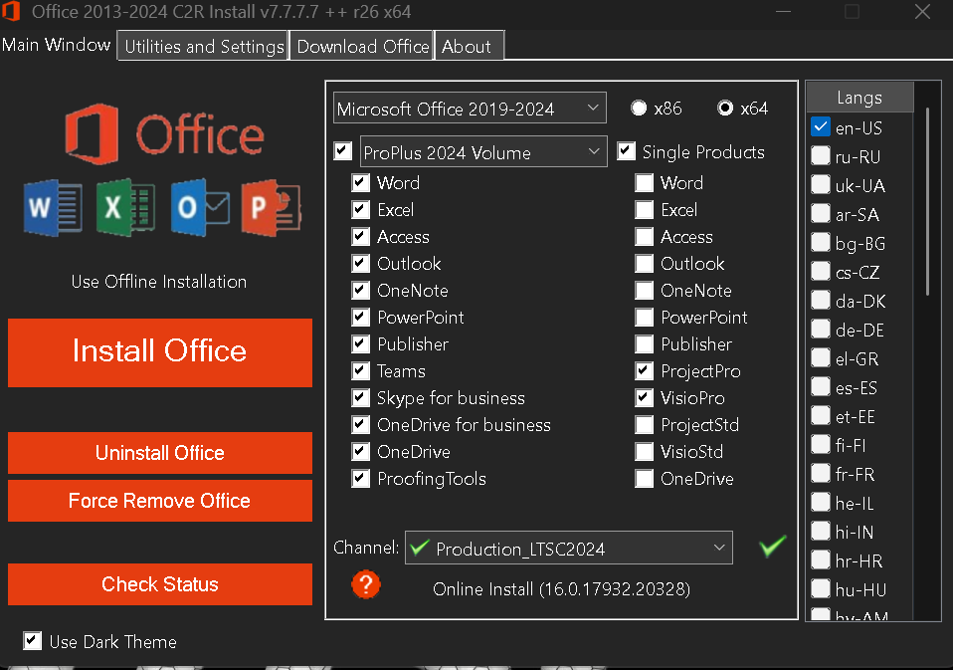Open the ProPlus 2024 Volume edition dropdown
953x670 pixels.
click(x=483, y=151)
